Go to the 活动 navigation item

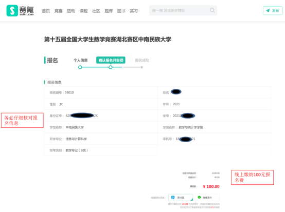pos(71,11)
